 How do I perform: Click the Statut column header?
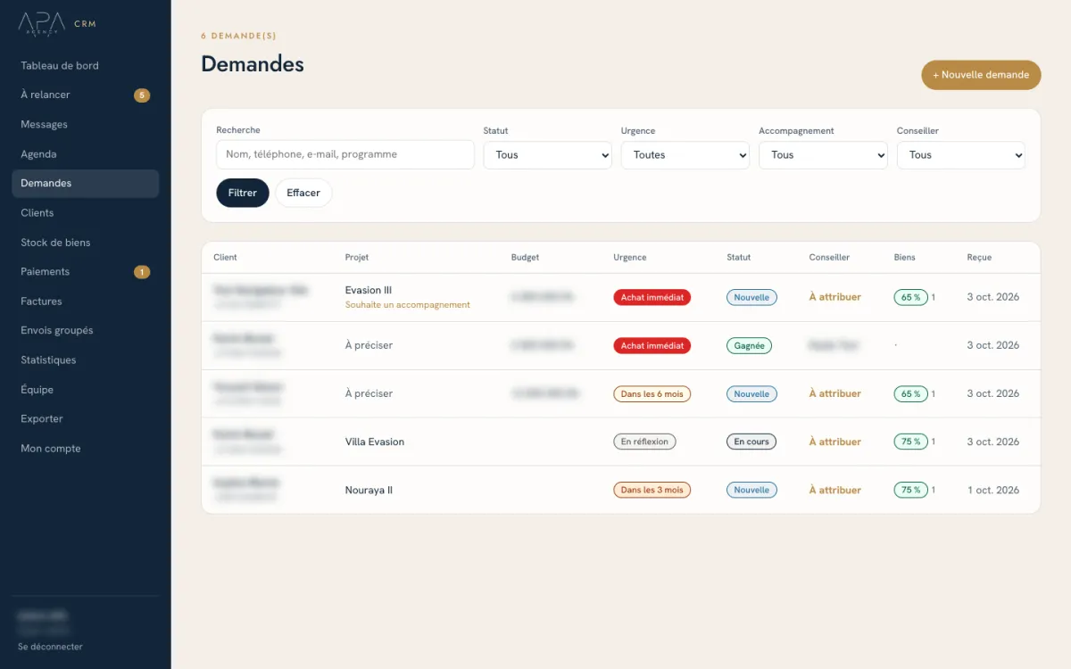[x=739, y=257]
